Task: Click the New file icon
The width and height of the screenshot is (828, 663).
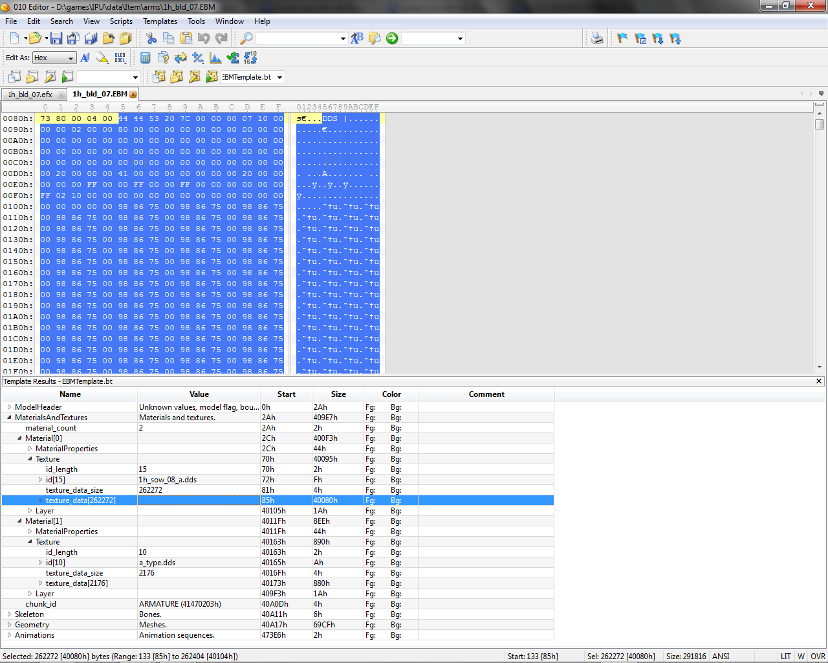Action: click(14, 38)
